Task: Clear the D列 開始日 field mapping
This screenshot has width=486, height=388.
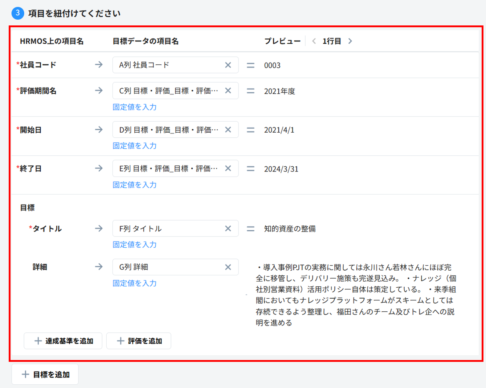Action: pos(228,130)
